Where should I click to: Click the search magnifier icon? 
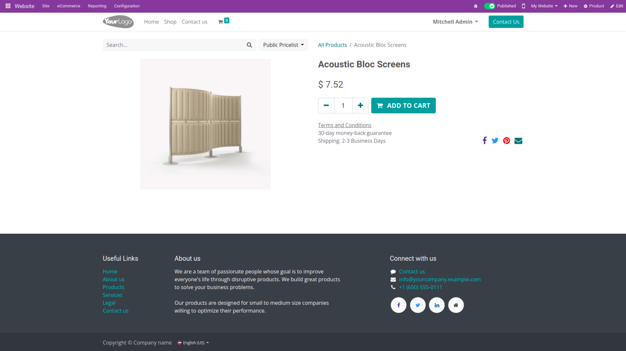tap(250, 45)
